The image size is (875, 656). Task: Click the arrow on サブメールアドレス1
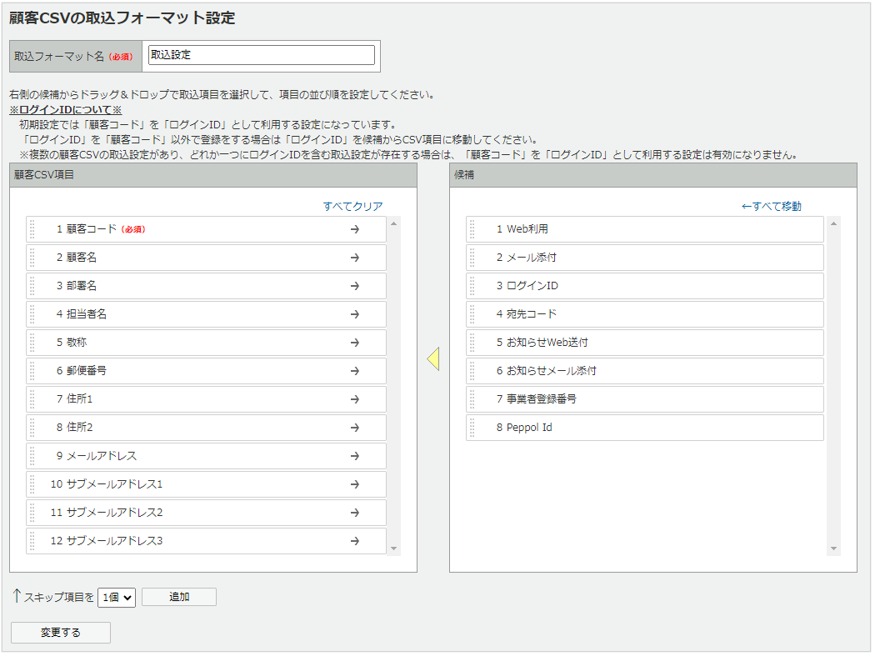coord(357,484)
